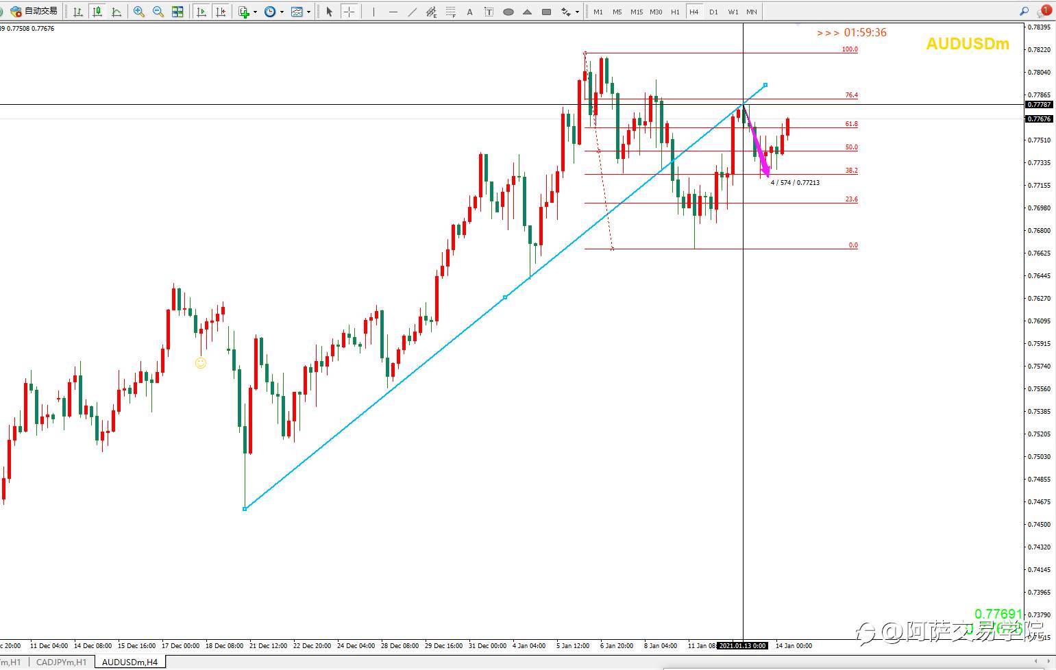Click the yellow smiley face marker
1056x670 pixels.
[201, 363]
